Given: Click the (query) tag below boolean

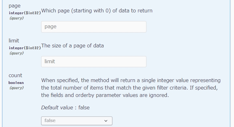Looking at the screenshot, I should (17, 88).
